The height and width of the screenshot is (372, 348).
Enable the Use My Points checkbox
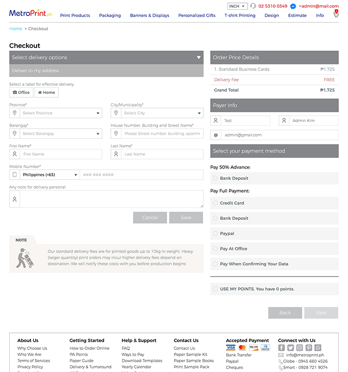click(x=215, y=289)
